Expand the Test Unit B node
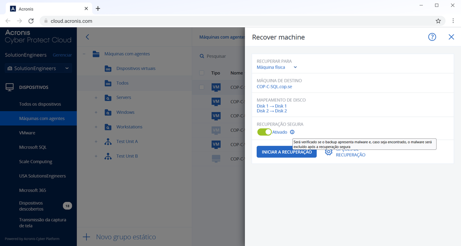Screen dimensions: 461x246 click(x=96, y=156)
